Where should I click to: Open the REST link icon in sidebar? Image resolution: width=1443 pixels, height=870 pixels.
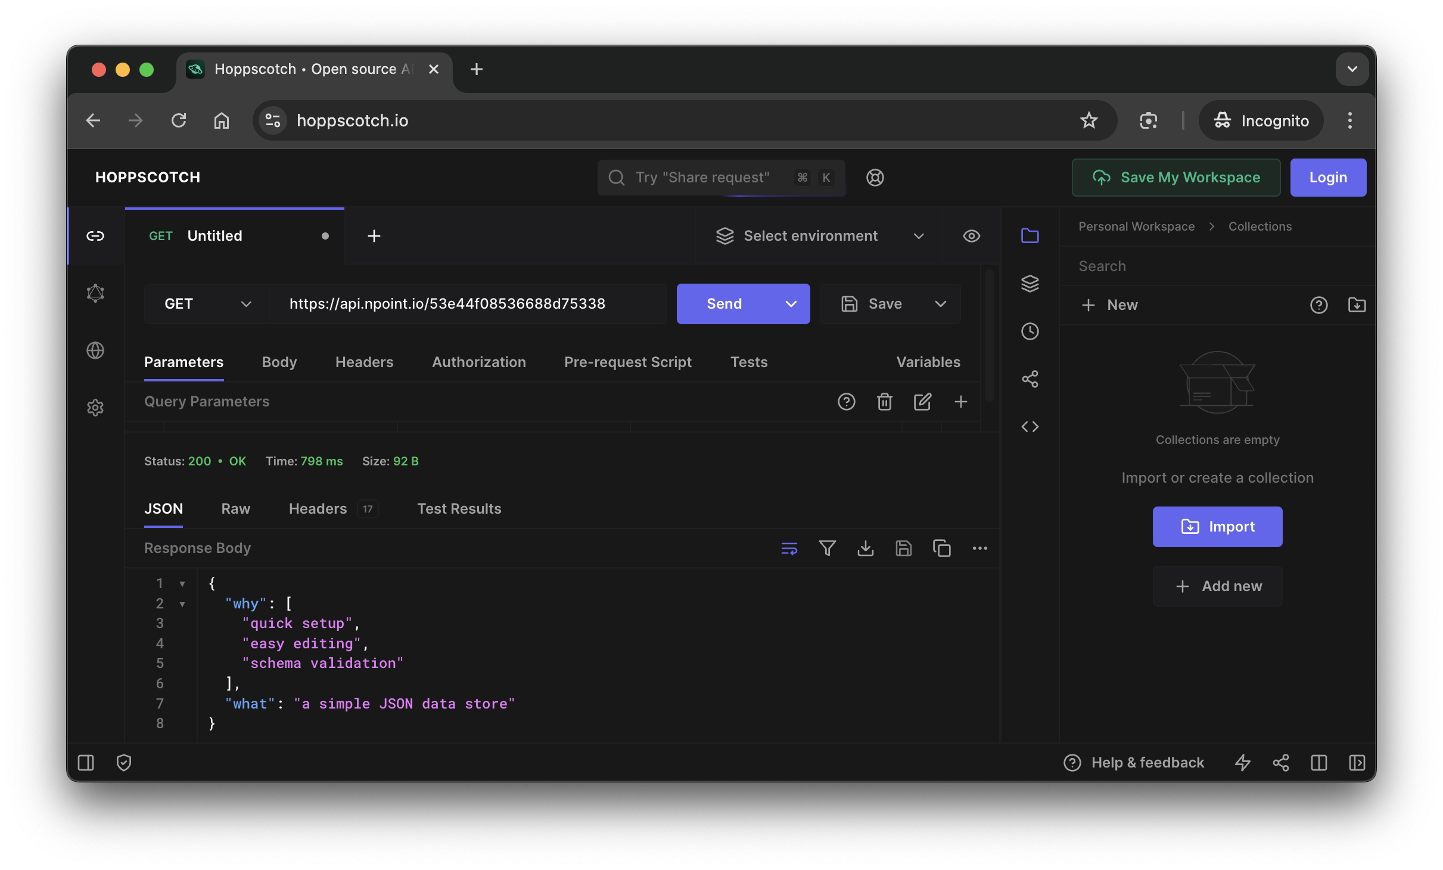(x=95, y=236)
